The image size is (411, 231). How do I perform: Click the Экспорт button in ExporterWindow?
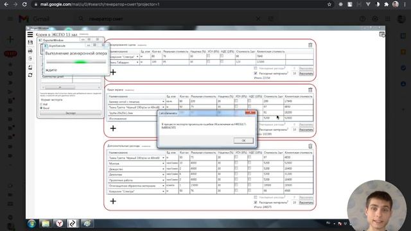click(71, 113)
